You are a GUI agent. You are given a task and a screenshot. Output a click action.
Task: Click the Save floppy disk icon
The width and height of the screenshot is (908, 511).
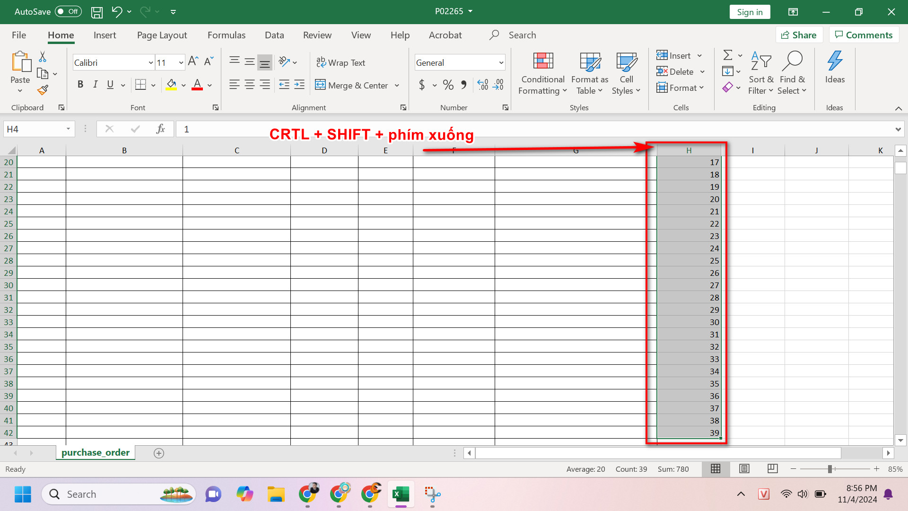(x=97, y=12)
